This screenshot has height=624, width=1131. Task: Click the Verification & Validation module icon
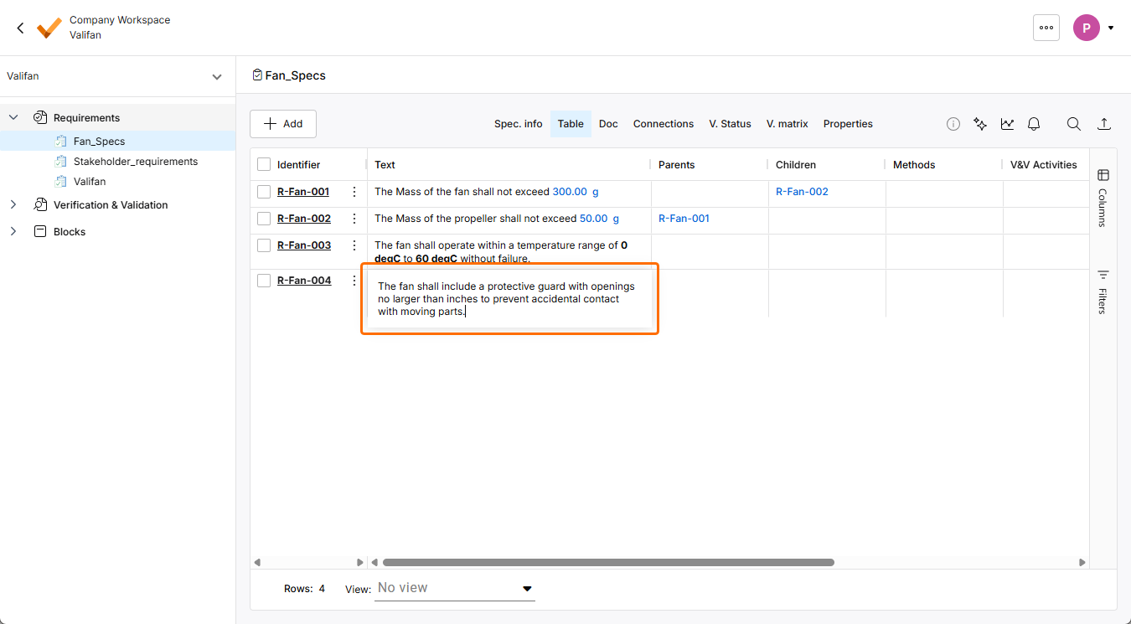[39, 205]
